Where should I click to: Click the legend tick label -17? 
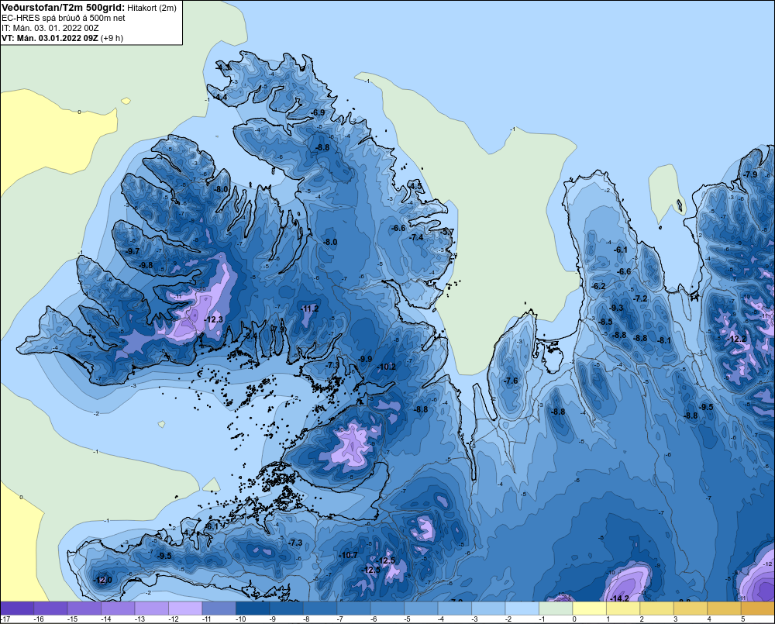tap(5, 619)
